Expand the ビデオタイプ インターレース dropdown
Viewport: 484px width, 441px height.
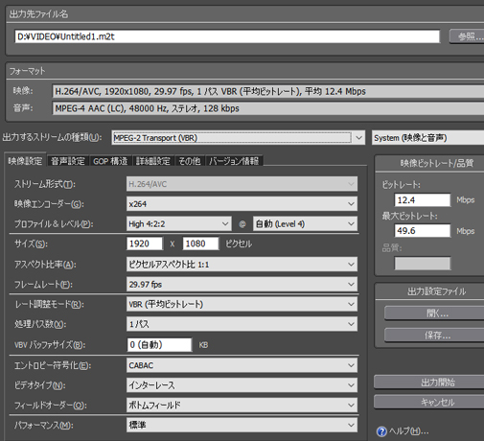click(242, 385)
